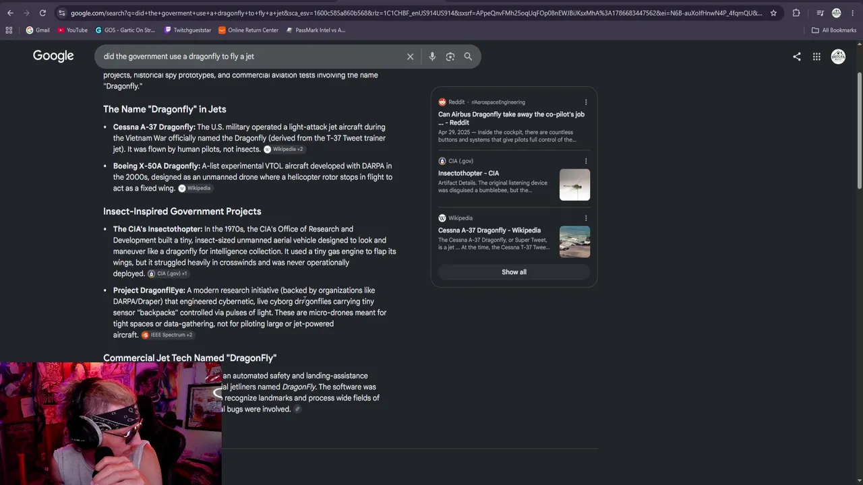
Task: View site information icon in address bar
Action: coord(61,13)
